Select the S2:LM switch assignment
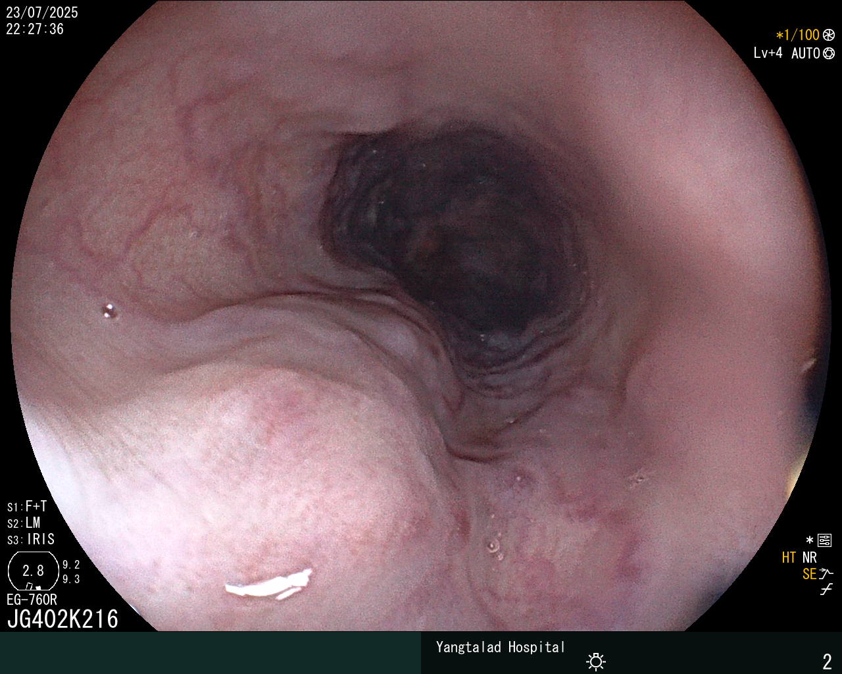 (x=24, y=523)
